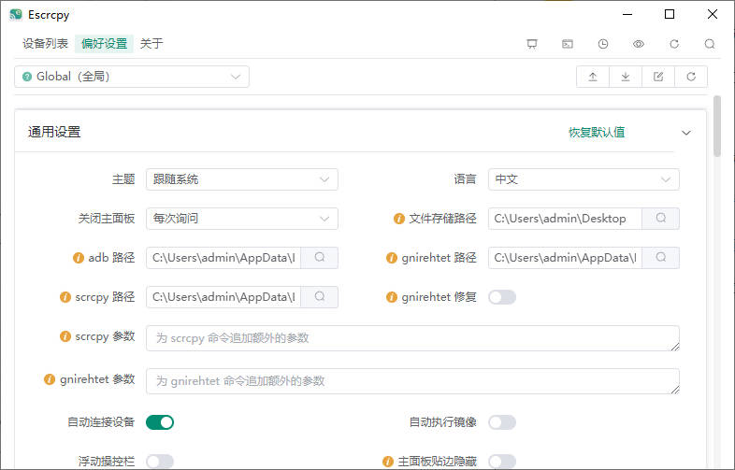Toggle the 自动执行镜像 switch on
The image size is (735, 470).
click(502, 422)
